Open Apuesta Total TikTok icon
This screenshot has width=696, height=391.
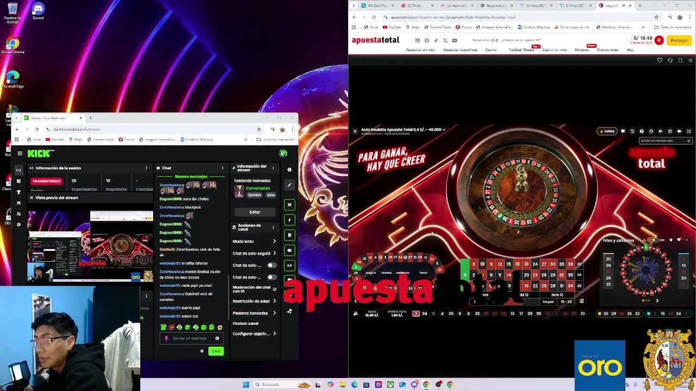[x=436, y=40]
